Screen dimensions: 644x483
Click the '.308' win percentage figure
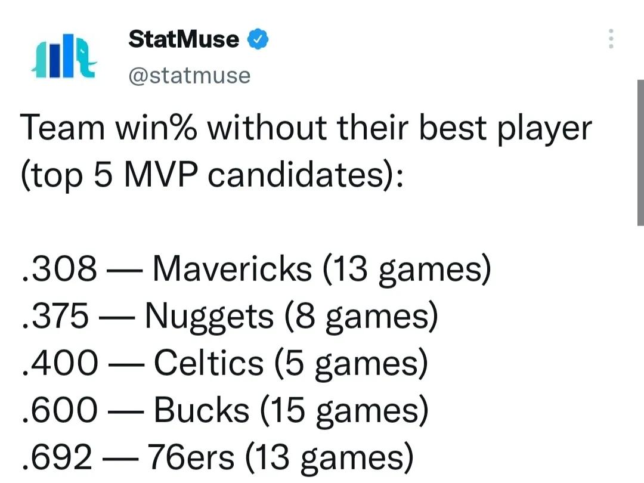point(59,269)
